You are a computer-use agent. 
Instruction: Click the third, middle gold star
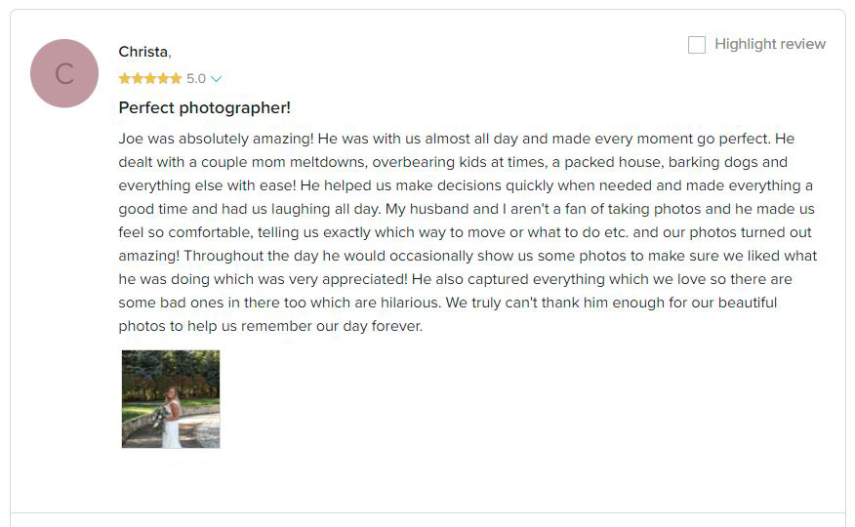150,78
